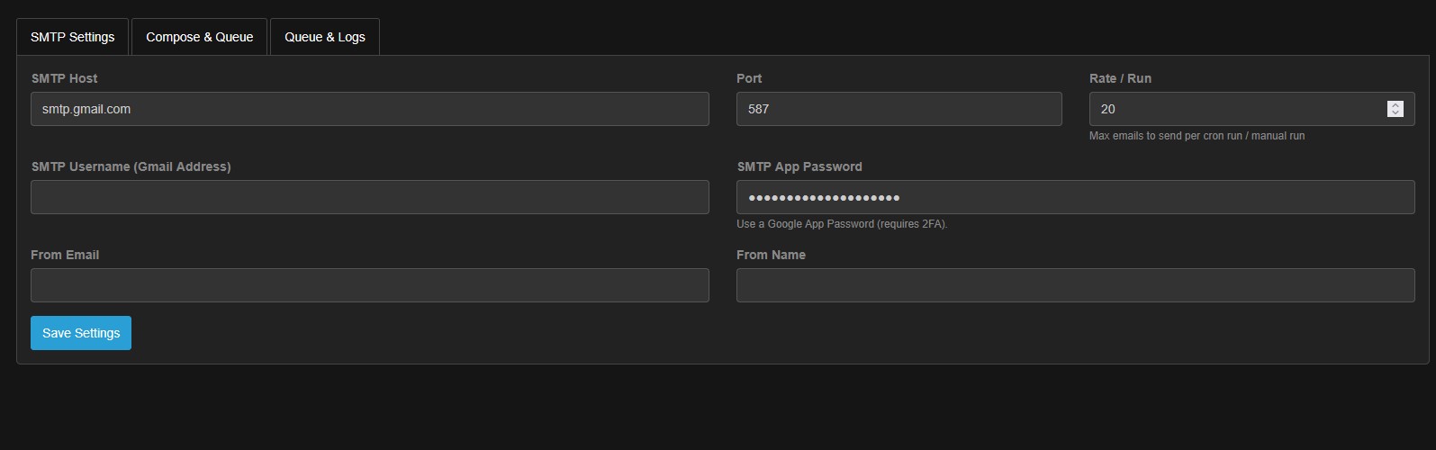Open the Compose & Queue tab

point(199,37)
